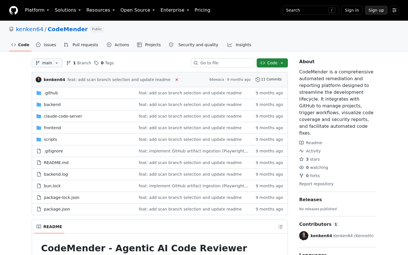This screenshot has width=408, height=255.
Task: Open the green Code dropdown button
Action: [272, 63]
